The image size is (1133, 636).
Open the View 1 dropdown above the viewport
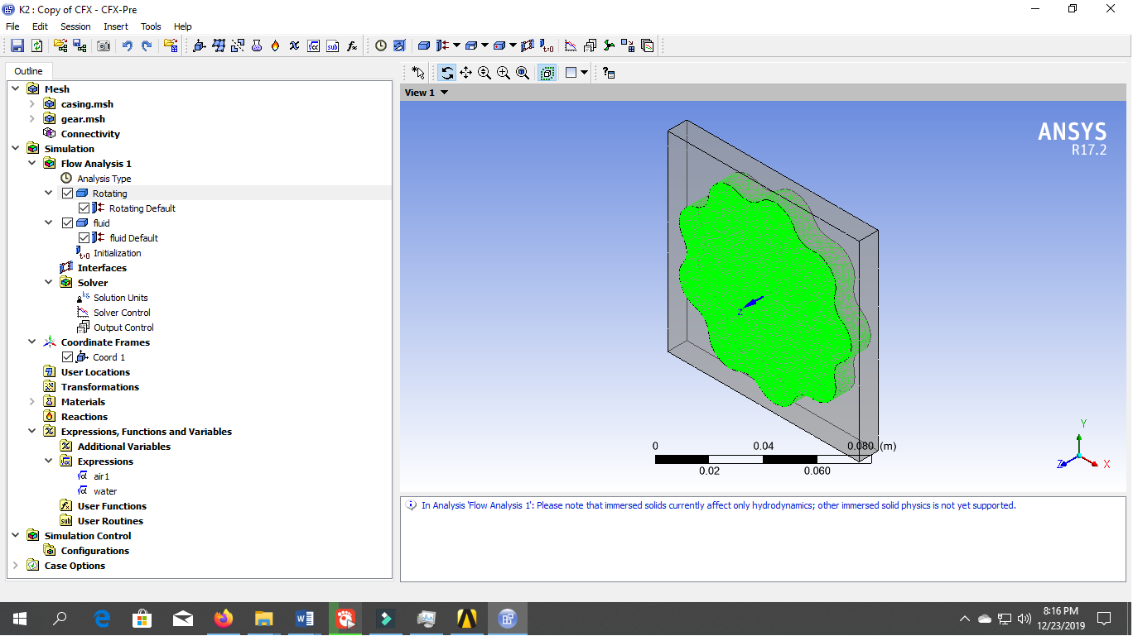[x=442, y=93]
